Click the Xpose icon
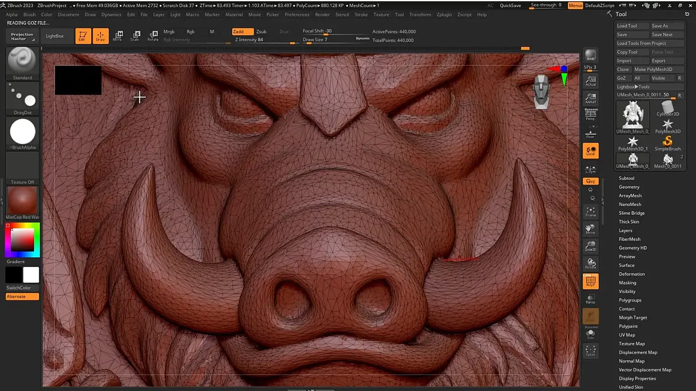Image resolution: width=696 pixels, height=391 pixels. point(590,350)
